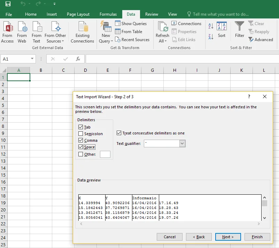Select row 5 header
Screen dimensions: 279x248
pyautogui.click(x=3, y=105)
